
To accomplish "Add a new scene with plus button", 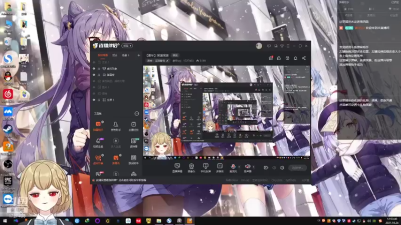I will [x=139, y=55].
